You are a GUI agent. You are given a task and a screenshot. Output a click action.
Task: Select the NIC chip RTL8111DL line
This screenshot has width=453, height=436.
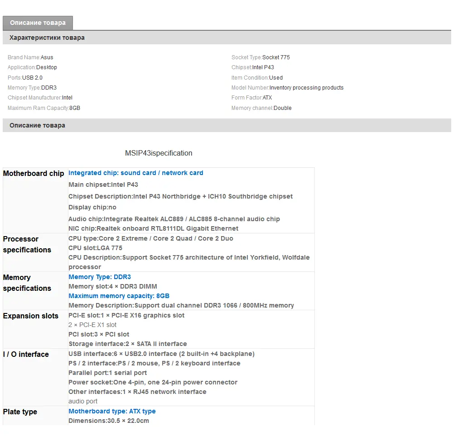tap(154, 228)
